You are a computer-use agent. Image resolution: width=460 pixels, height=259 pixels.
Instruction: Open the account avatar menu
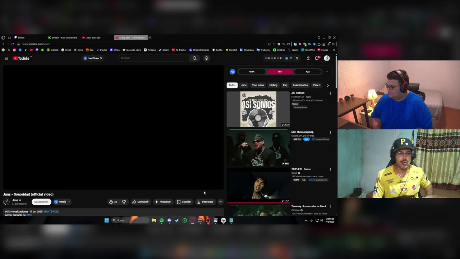coord(327,58)
